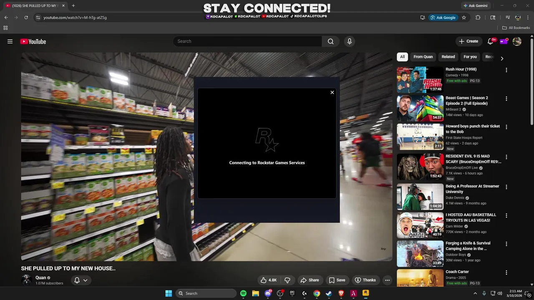Like the video showing 4.8K
Image resolution: width=534 pixels, height=300 pixels.
coord(269,280)
